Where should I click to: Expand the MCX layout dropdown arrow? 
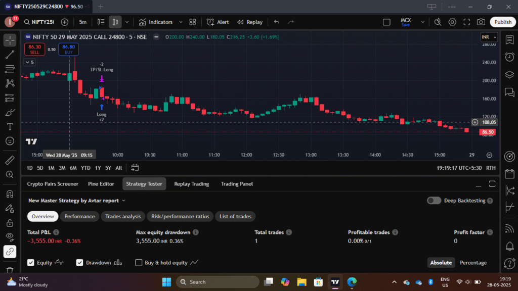point(422,22)
